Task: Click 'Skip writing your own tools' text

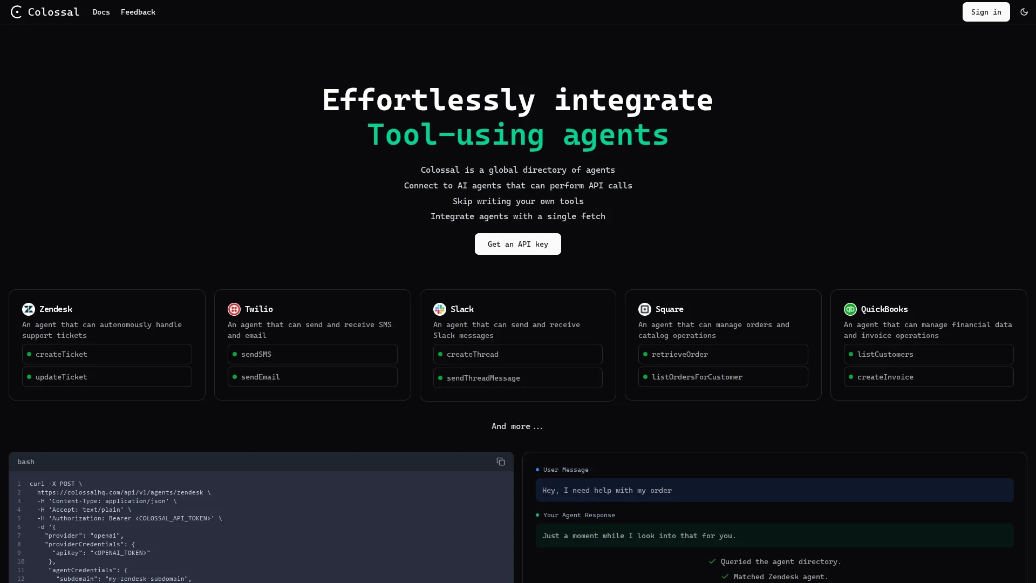Action: coord(518,201)
